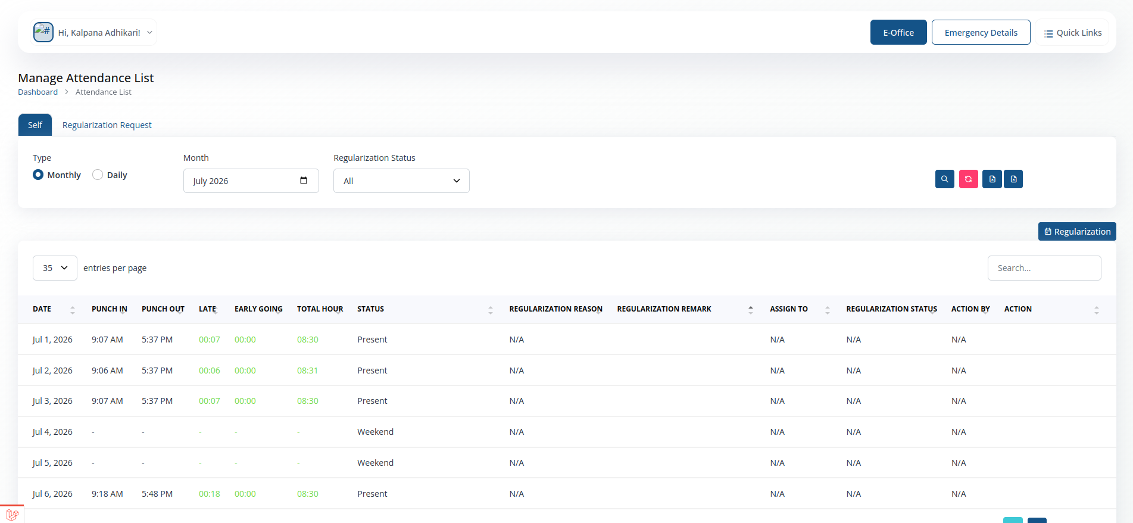Focus the table Search input box
The height and width of the screenshot is (523, 1133).
tap(1044, 268)
